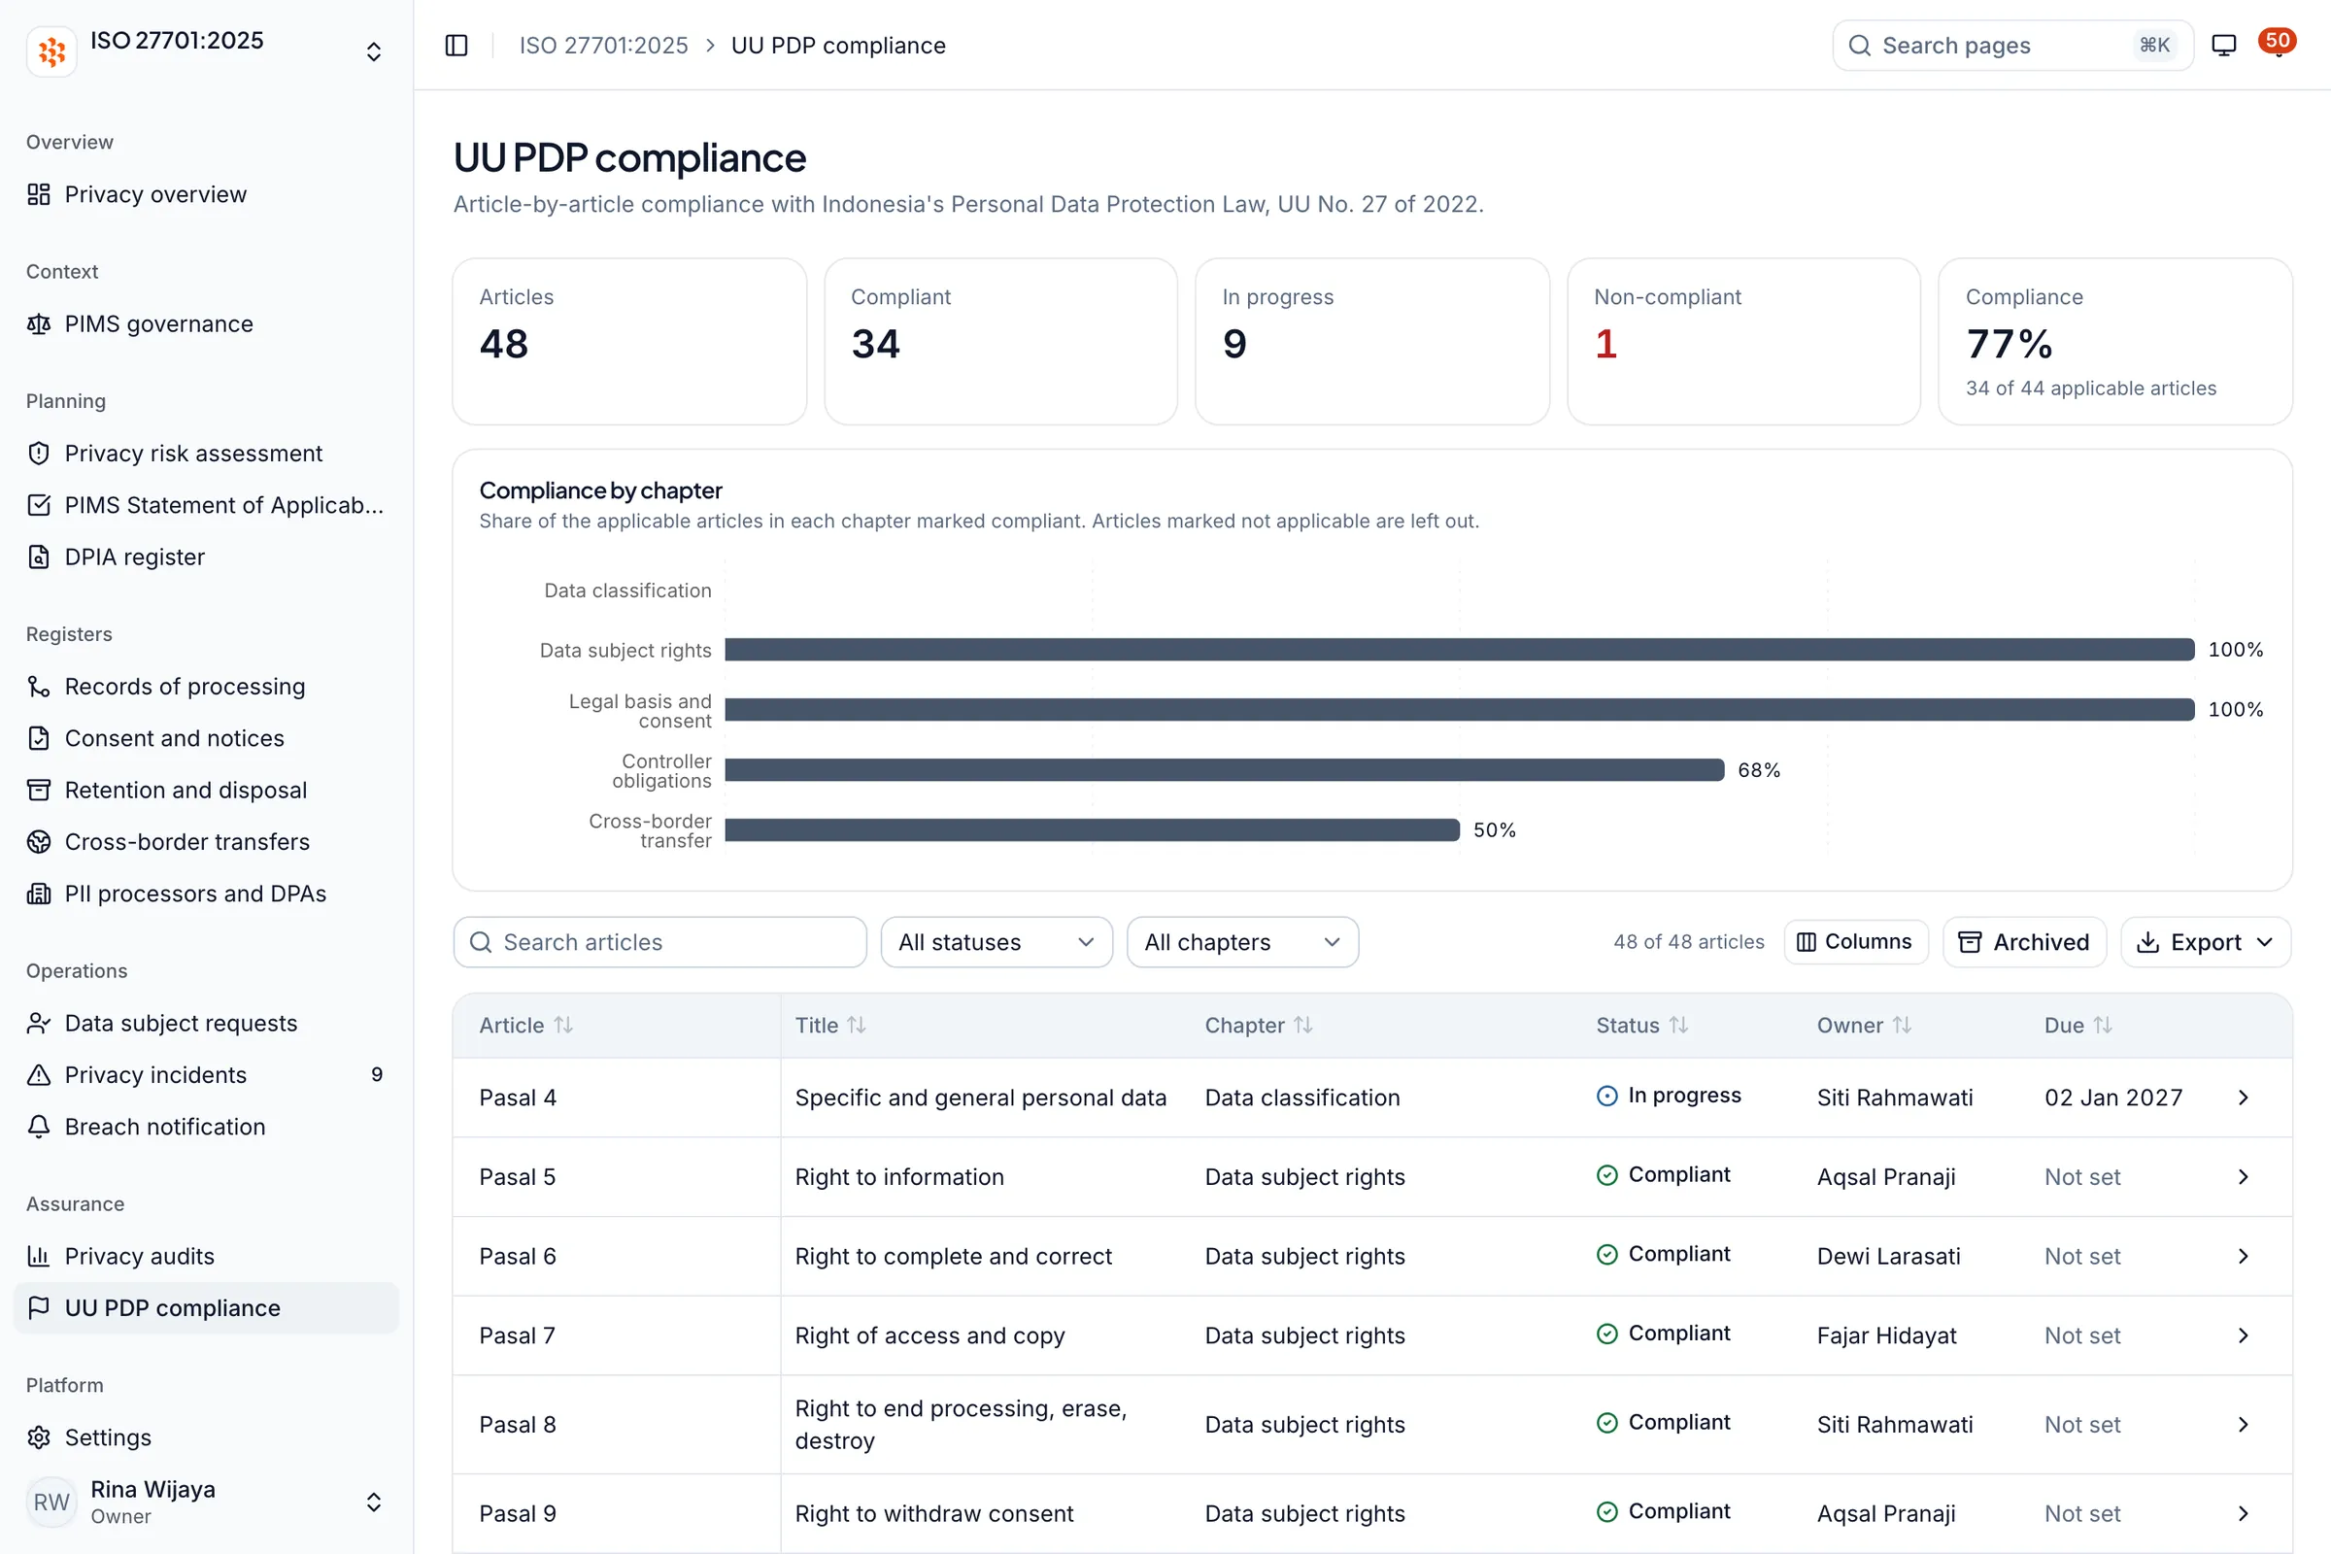Open Privacy overview in sidebar
The height and width of the screenshot is (1554, 2331).
pos(206,194)
